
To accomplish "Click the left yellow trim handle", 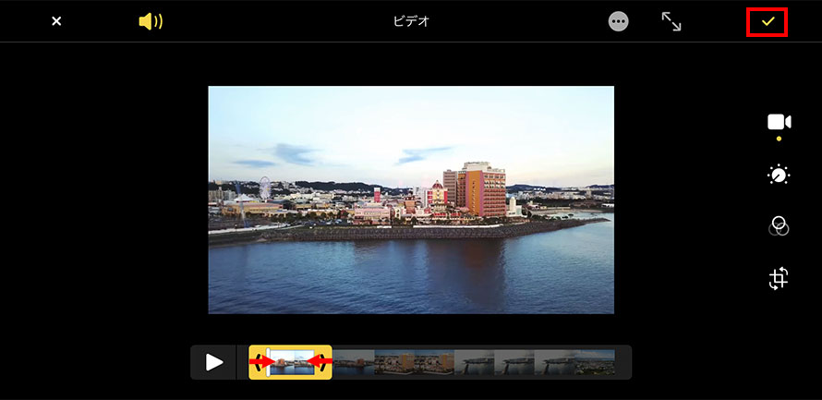I will point(254,362).
